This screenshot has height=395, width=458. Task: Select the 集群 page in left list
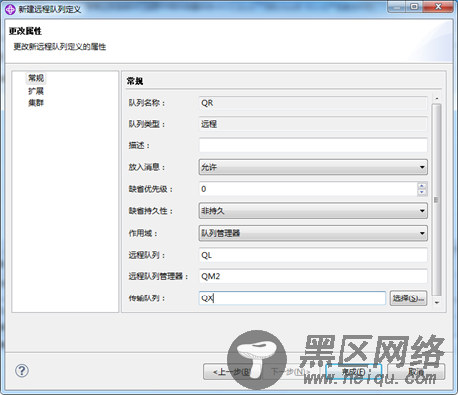tap(36, 103)
